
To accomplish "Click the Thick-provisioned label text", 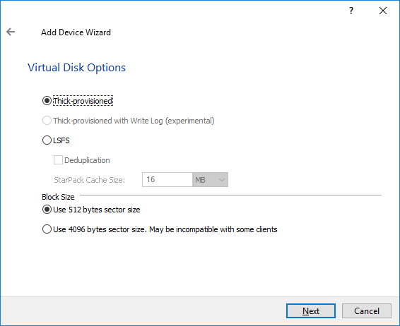I will tap(83, 101).
